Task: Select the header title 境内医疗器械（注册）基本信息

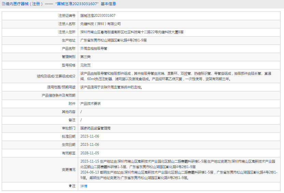Action: click(61, 4)
